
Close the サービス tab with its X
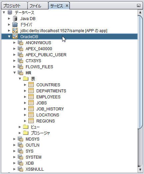[x=67, y=6]
